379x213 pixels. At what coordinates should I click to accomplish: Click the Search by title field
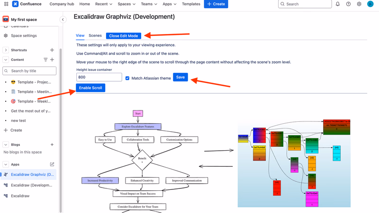[29, 71]
